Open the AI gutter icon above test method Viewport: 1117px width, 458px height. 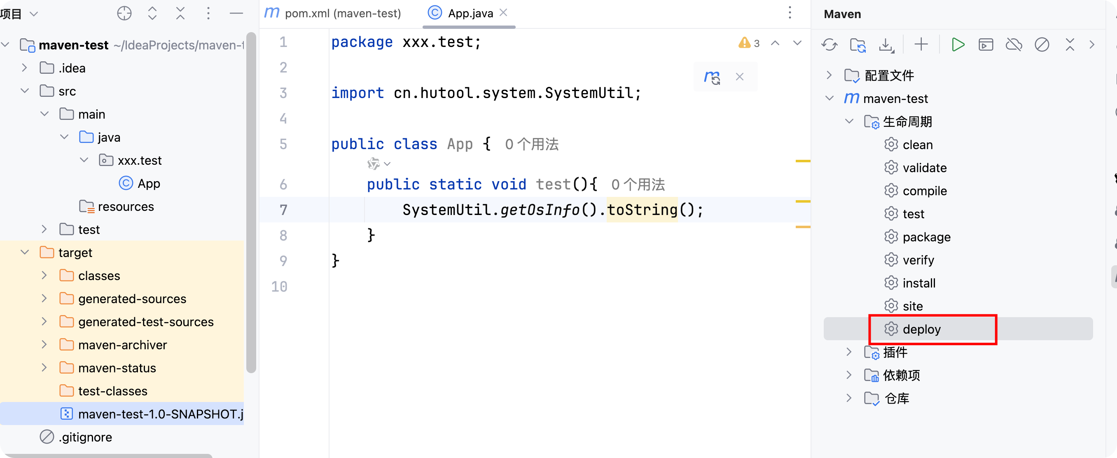[373, 164]
